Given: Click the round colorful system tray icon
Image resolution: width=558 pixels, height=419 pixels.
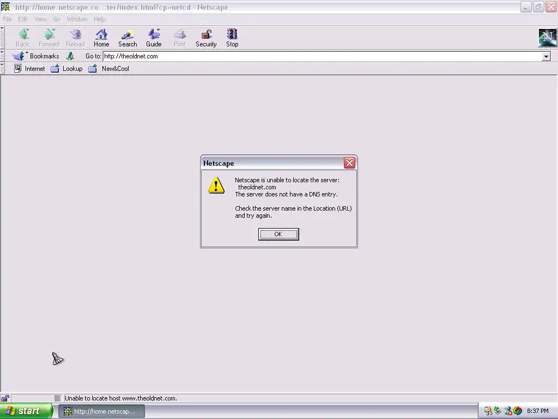Looking at the screenshot, I should (x=518, y=411).
